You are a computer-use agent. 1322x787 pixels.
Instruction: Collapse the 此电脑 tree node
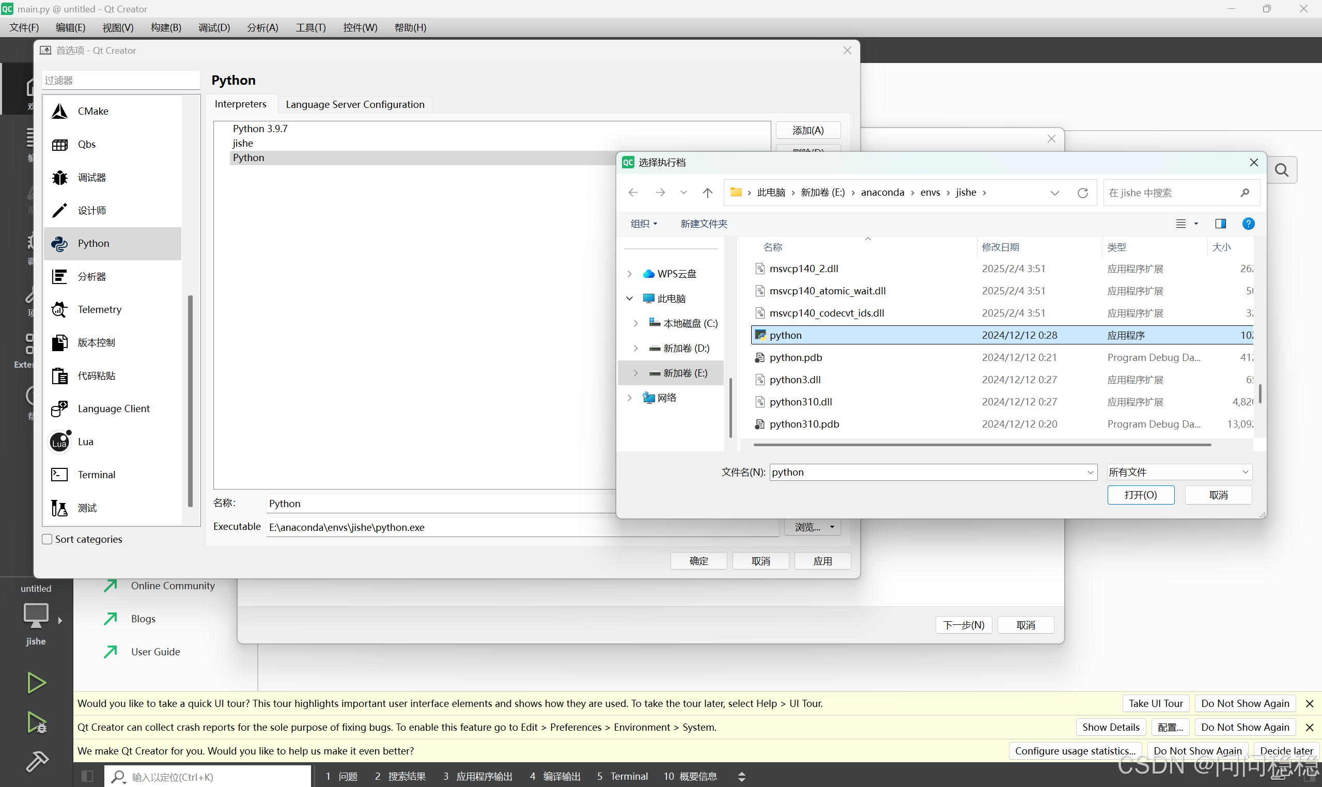pyautogui.click(x=630, y=298)
